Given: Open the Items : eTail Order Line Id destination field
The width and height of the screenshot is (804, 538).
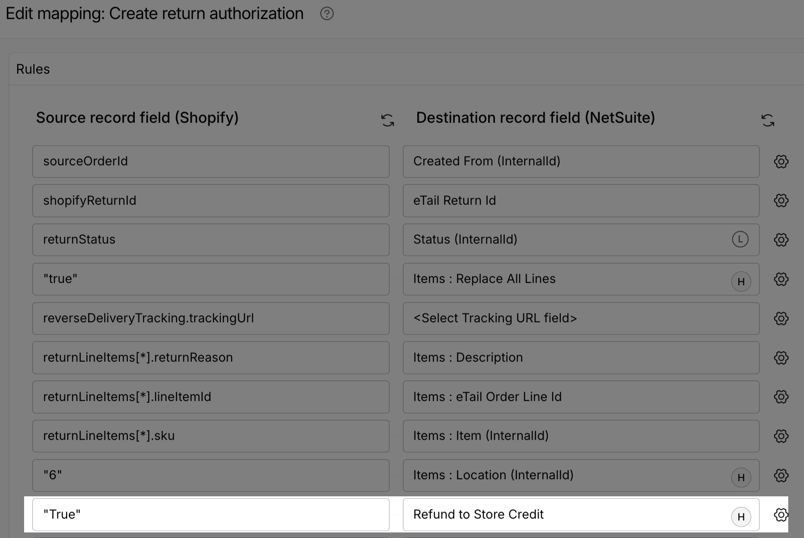Looking at the screenshot, I should (x=581, y=397).
